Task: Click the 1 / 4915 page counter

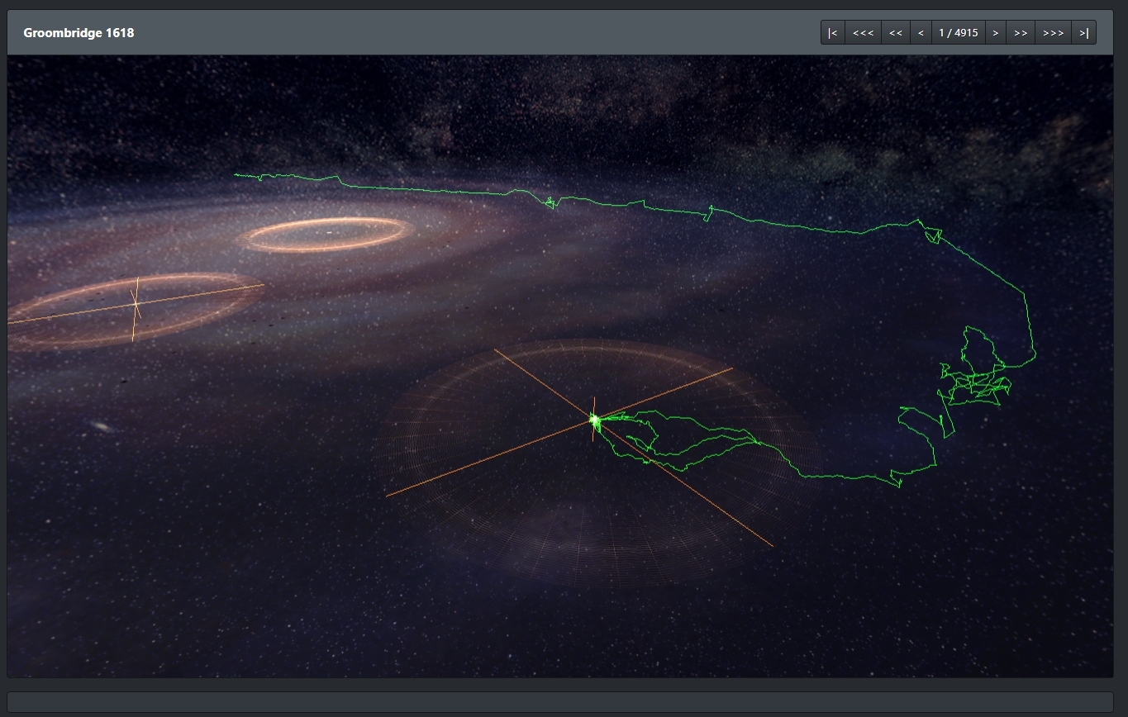Action: [x=959, y=33]
